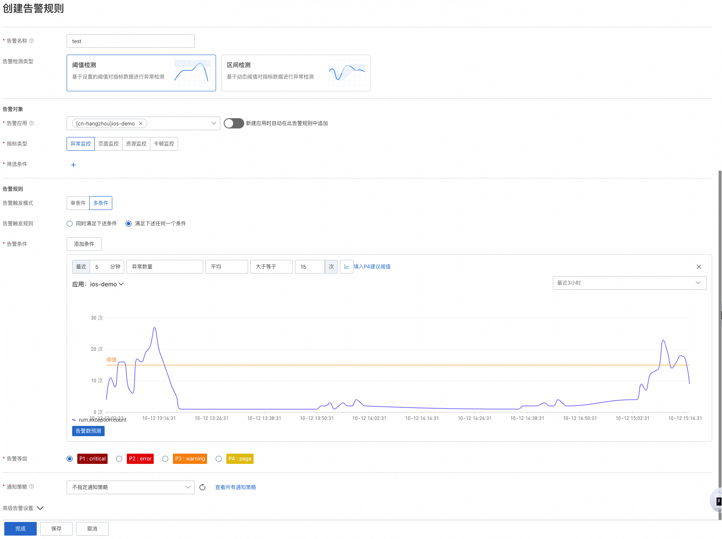Refresh the notification policy list
This screenshot has height=539, width=722.
[202, 487]
